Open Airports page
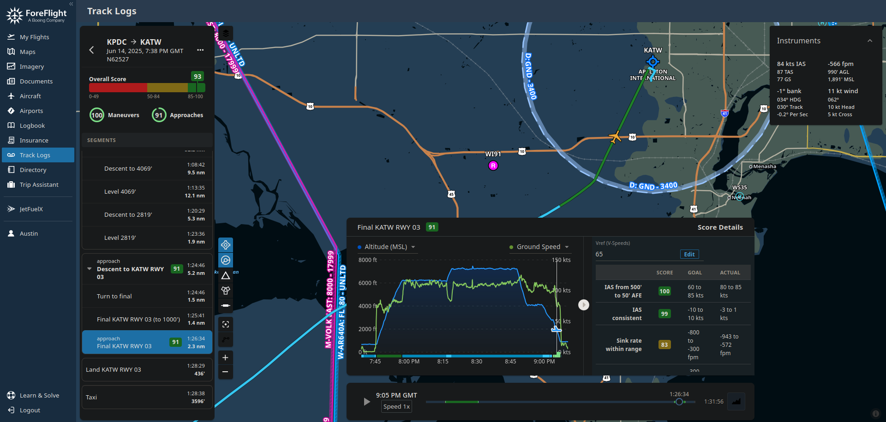 [38, 111]
